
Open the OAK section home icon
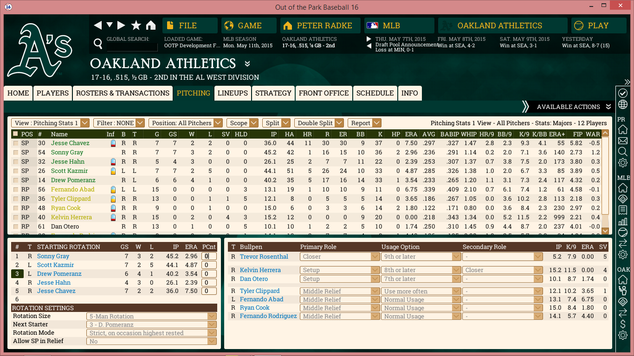coord(623,280)
